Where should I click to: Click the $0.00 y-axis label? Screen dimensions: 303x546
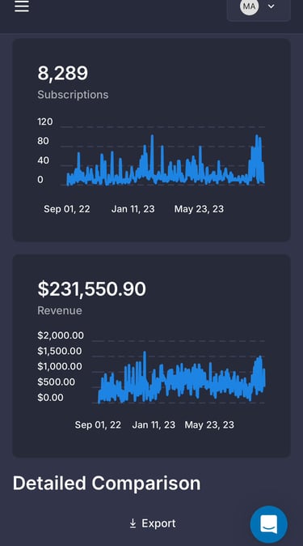[50, 397]
